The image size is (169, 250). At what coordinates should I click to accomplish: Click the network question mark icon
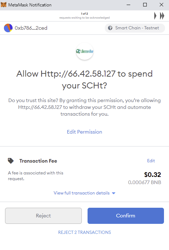pos(110,28)
